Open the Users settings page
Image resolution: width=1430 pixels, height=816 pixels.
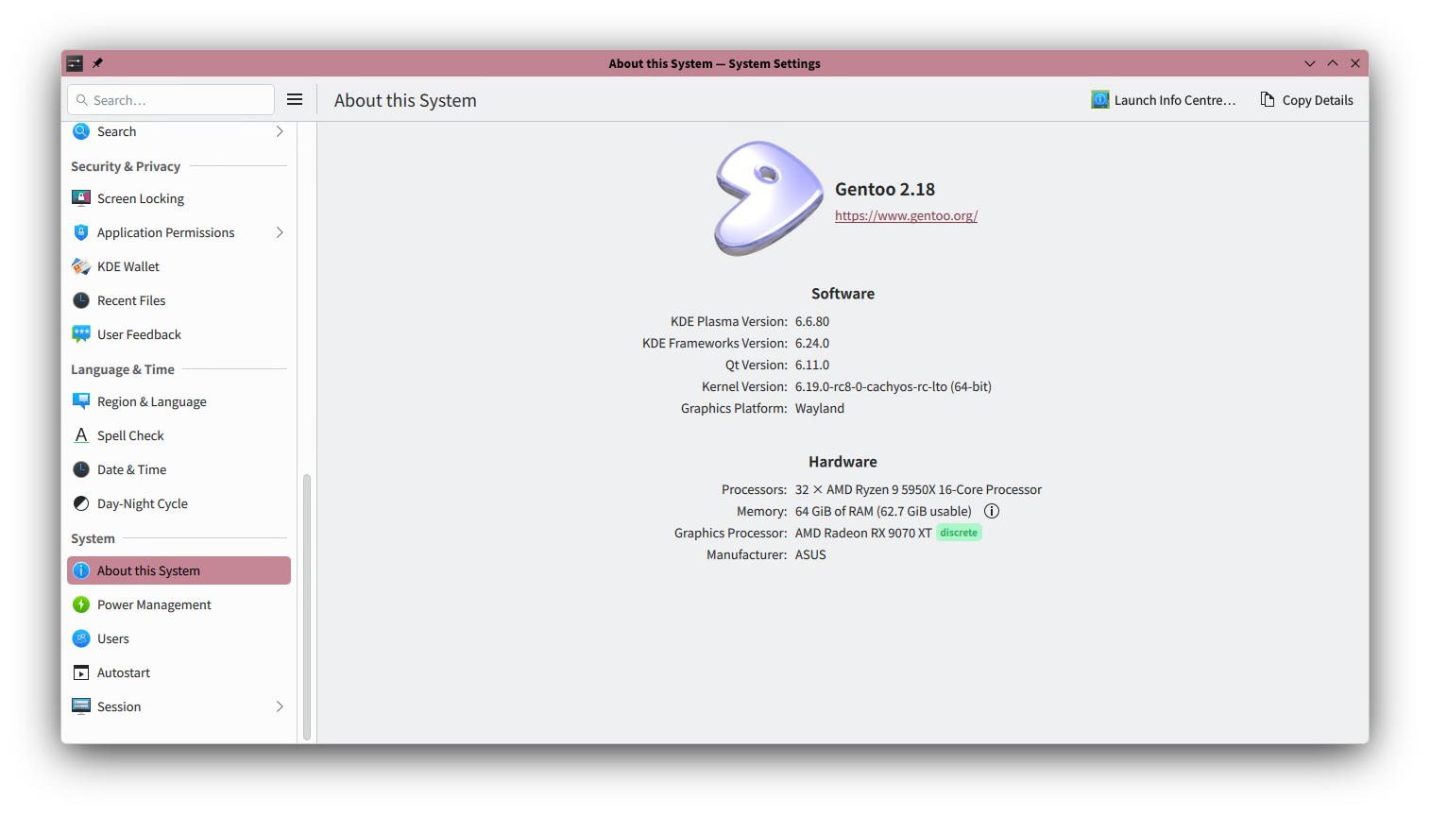[x=179, y=638]
